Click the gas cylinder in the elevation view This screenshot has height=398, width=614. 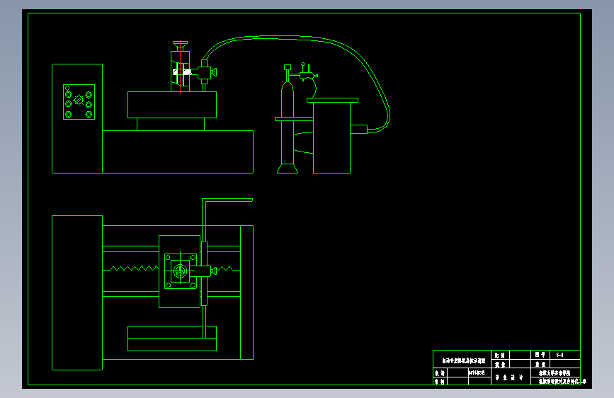tap(288, 123)
